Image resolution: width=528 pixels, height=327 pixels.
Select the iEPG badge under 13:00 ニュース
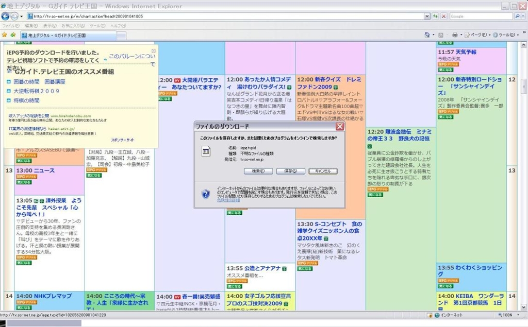tap(26, 177)
